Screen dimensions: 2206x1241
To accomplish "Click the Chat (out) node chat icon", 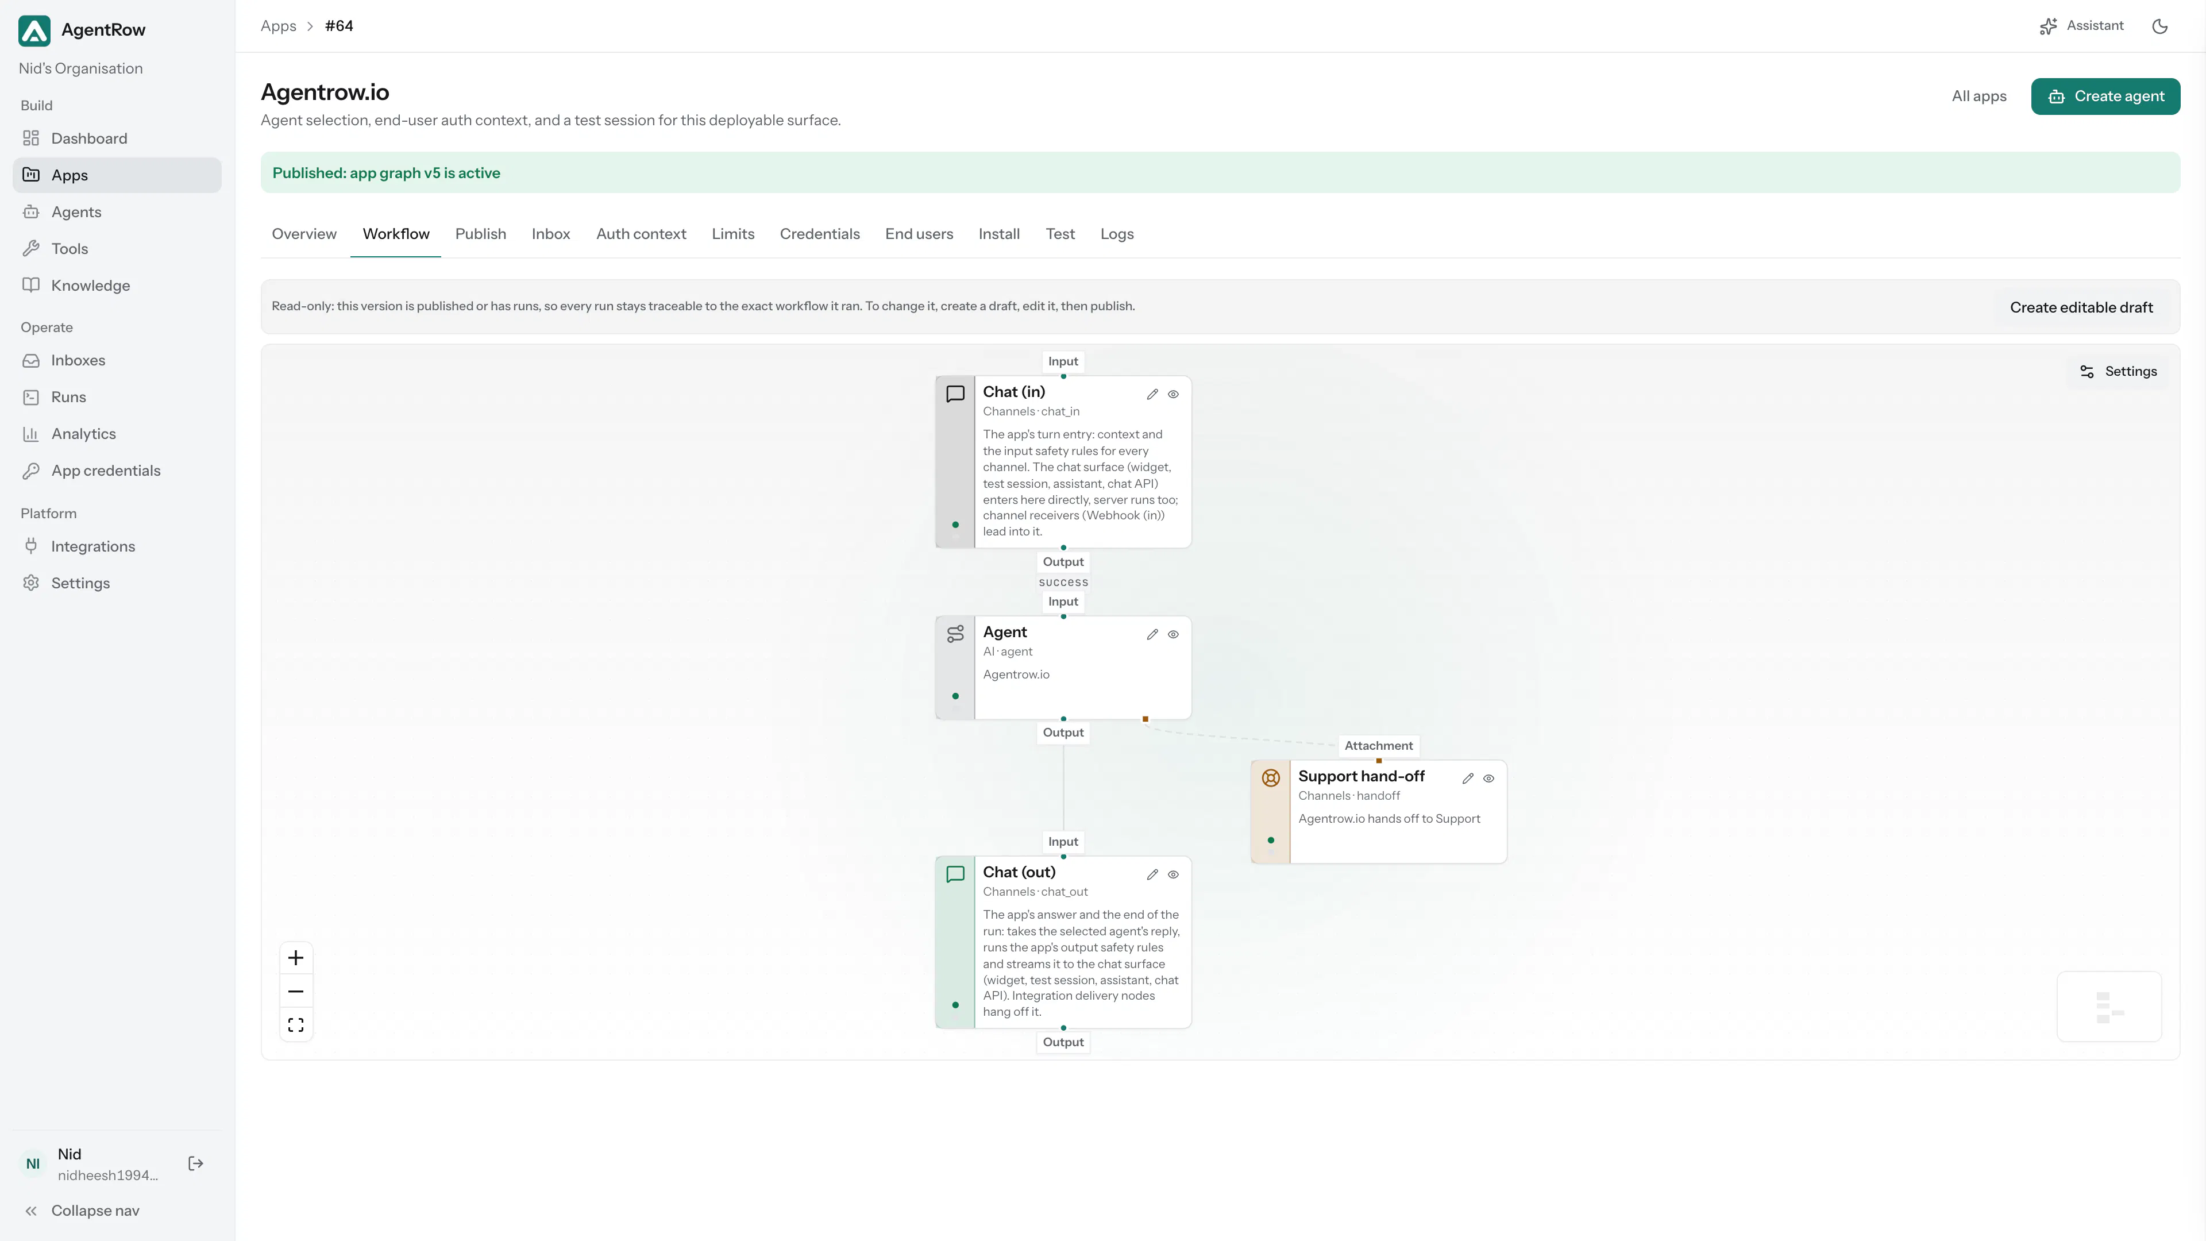I will (956, 873).
